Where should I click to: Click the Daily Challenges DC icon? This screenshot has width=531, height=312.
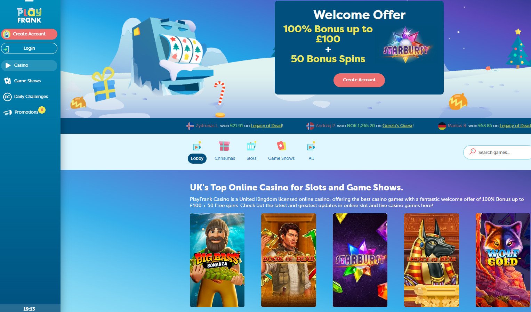coord(7,97)
